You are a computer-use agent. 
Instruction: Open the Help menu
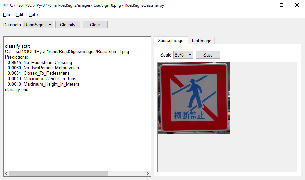coord(33,15)
